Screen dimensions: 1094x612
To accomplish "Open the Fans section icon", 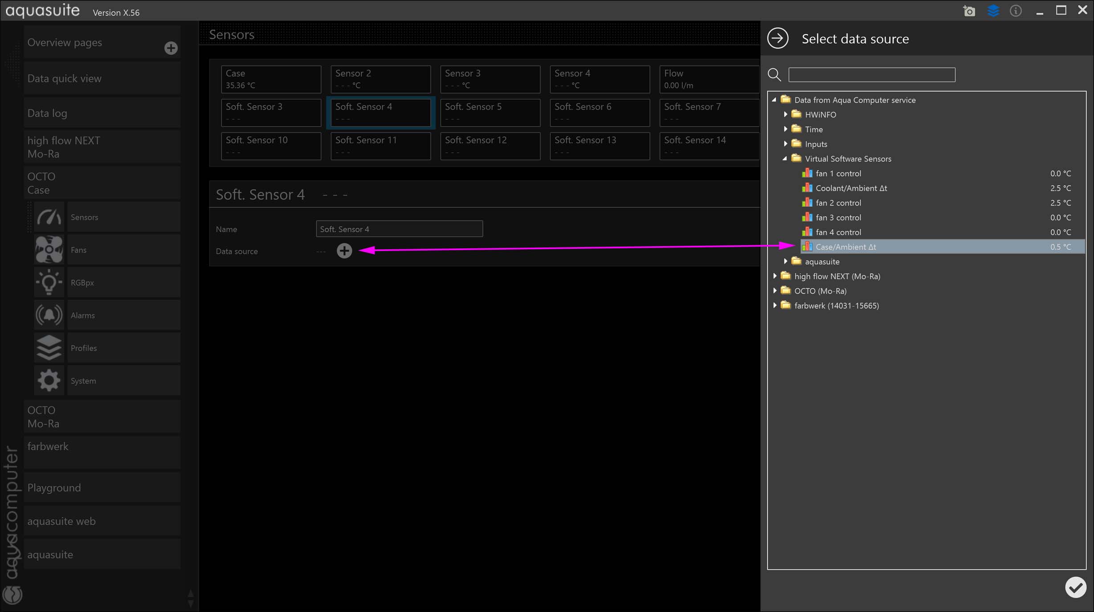I will (49, 250).
